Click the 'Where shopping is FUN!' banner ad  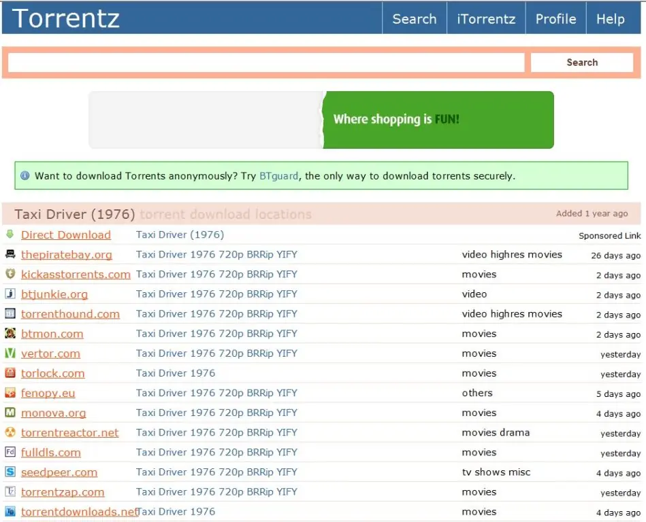coord(321,120)
